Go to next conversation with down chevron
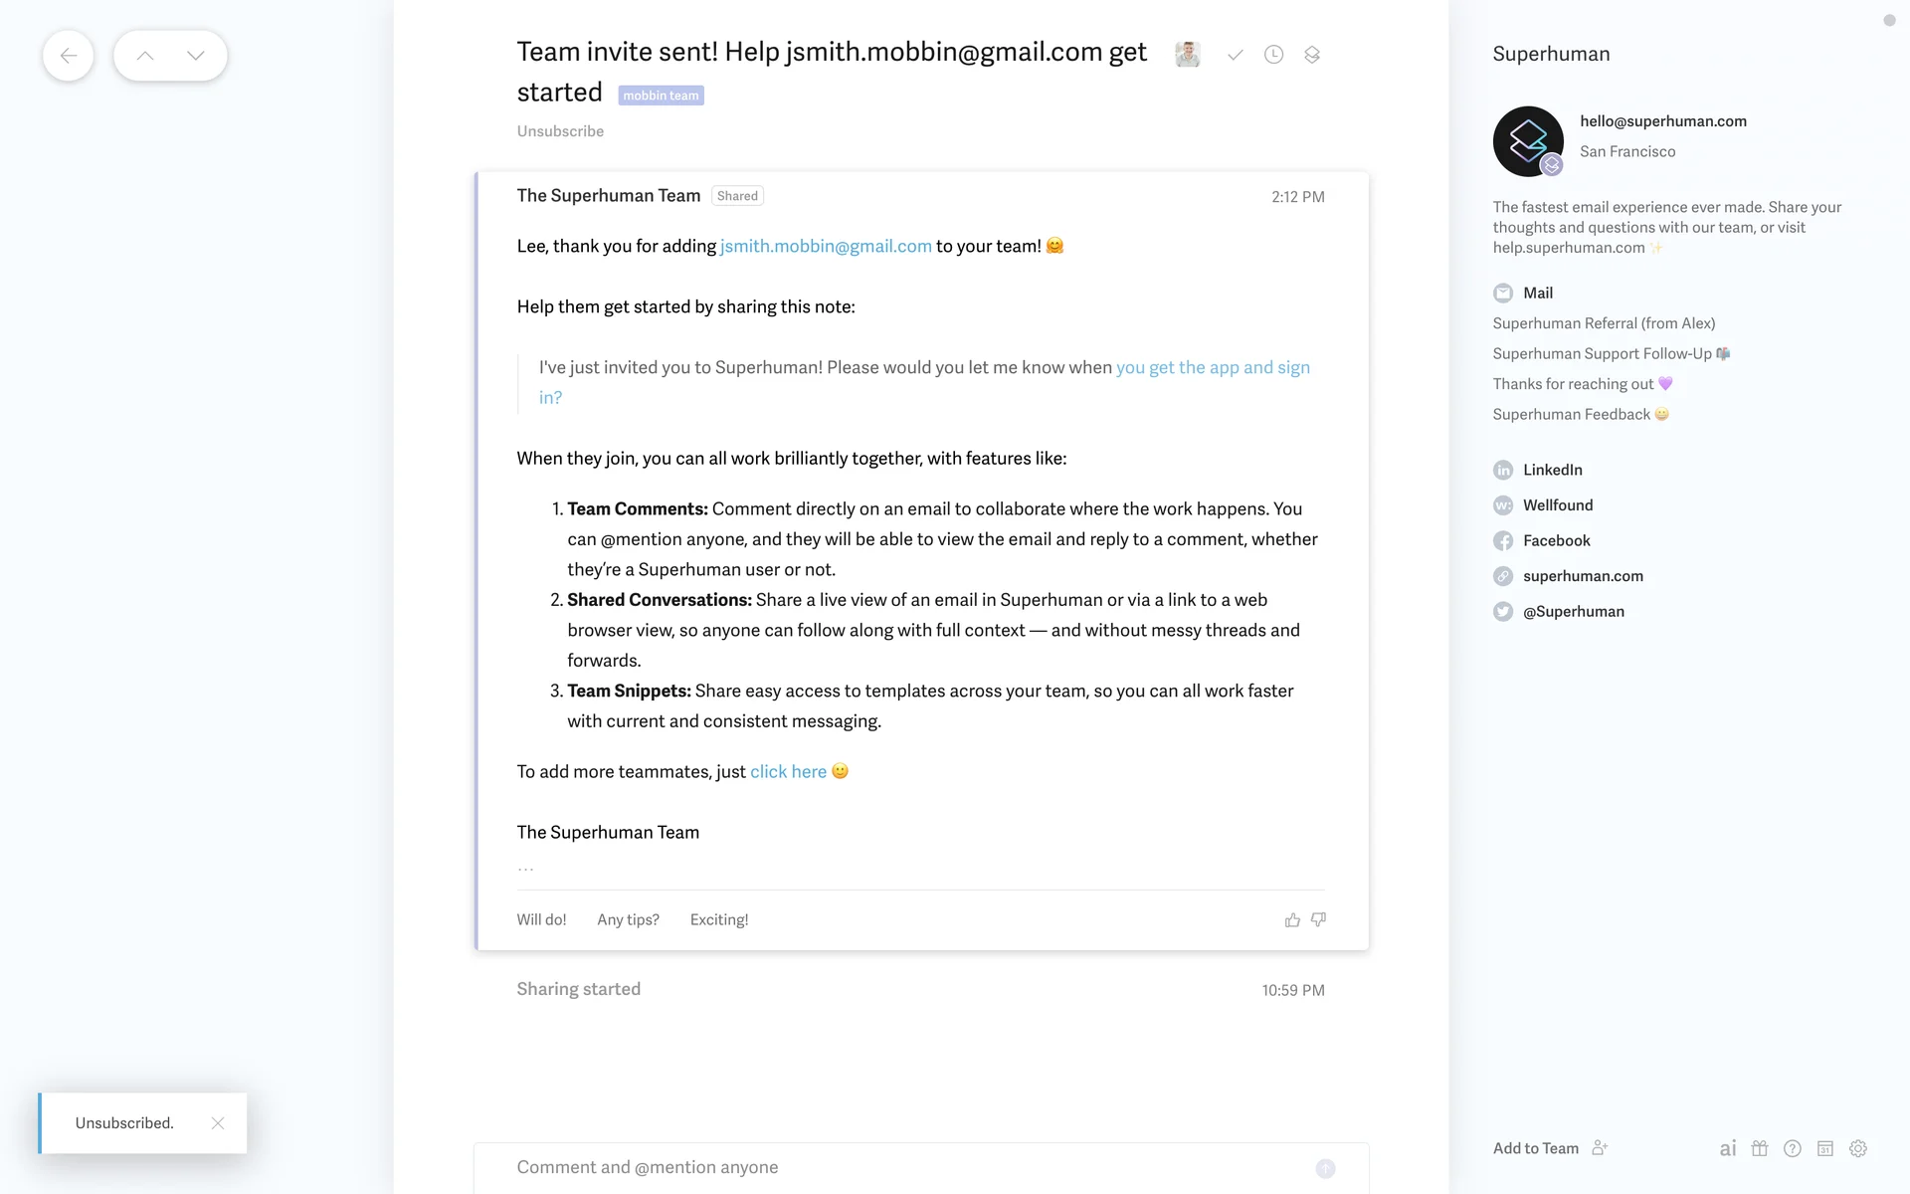Screen dimensions: 1910x1194 196,56
